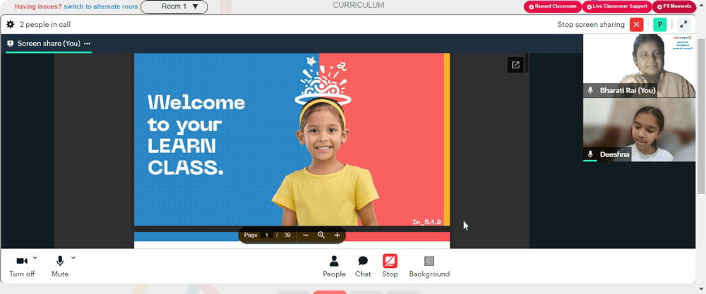Select the Screen share (You) tab

click(x=44, y=44)
